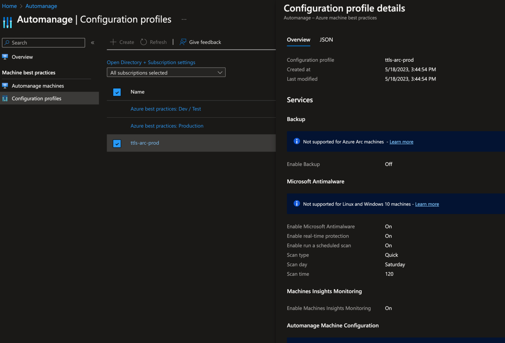Click the circular Refresh arrow icon
The width and height of the screenshot is (505, 343).
point(144,42)
